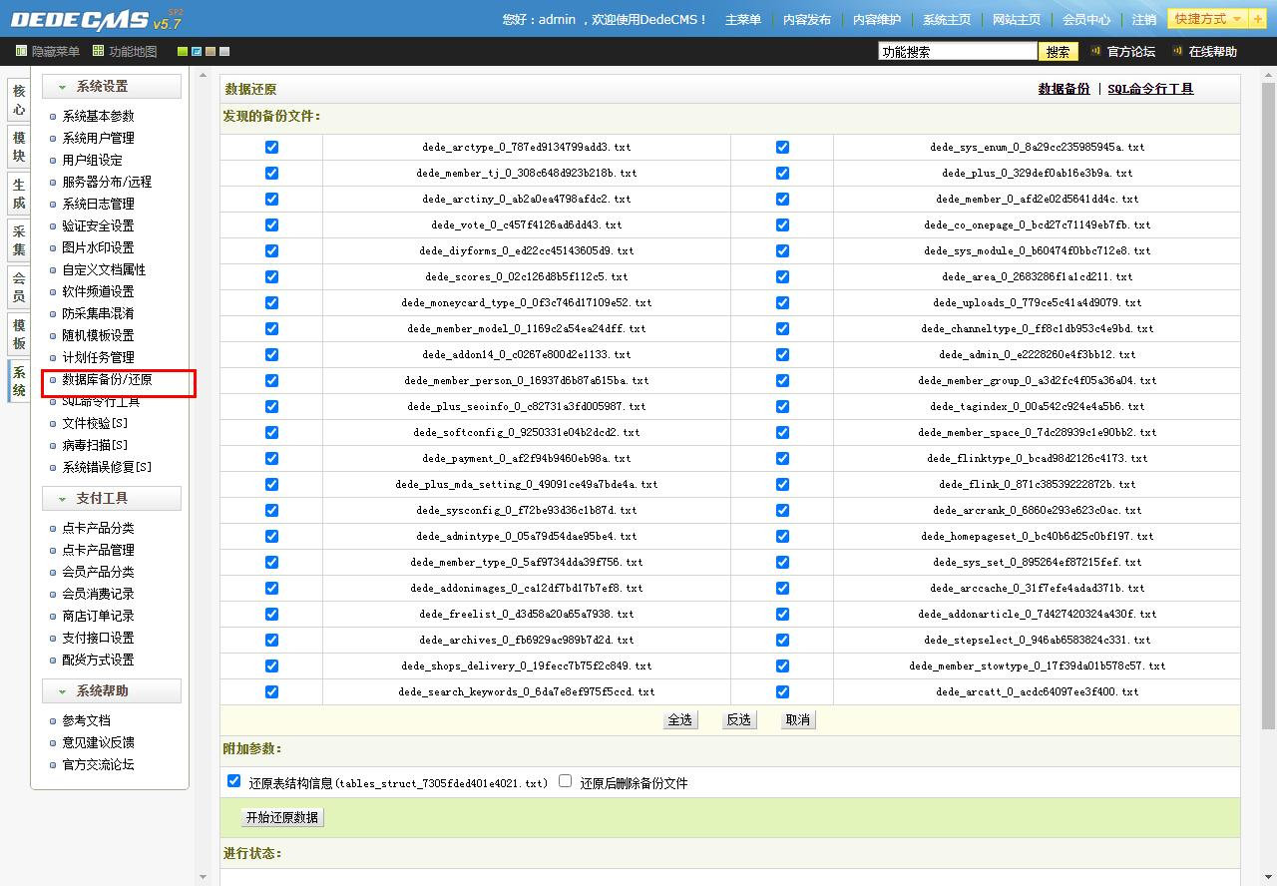
Task: Click bullet icon next to 系统用户管理
Action: 54,139
